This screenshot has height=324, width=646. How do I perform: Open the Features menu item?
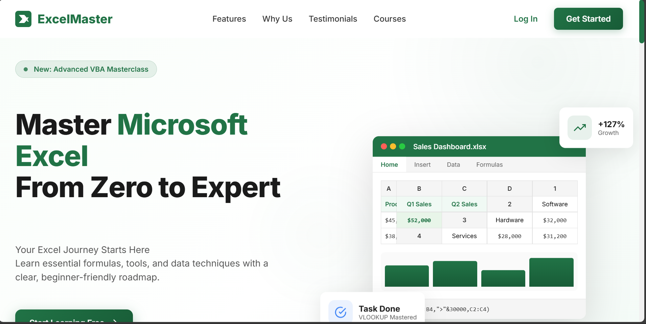pyautogui.click(x=229, y=19)
